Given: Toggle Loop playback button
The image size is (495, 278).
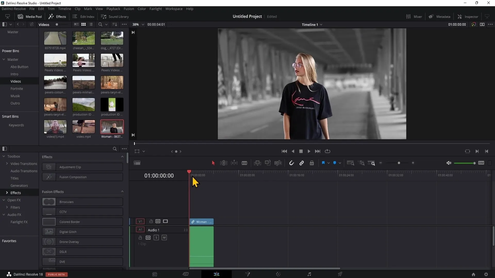Looking at the screenshot, I should (x=327, y=151).
